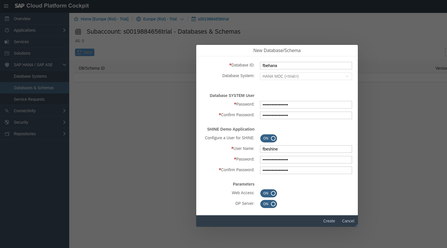Click the Solutions sidebar icon
447x248 pixels.
point(7,53)
